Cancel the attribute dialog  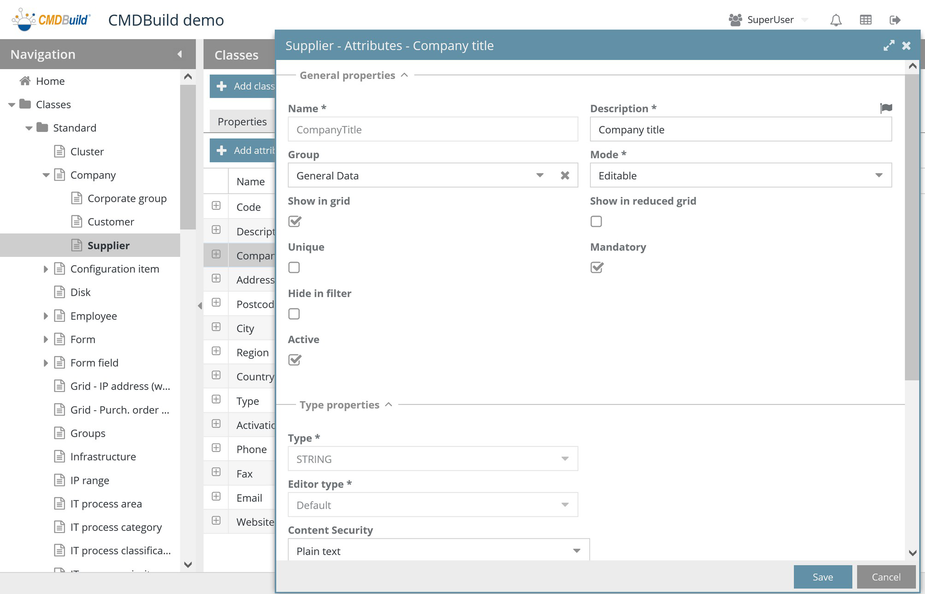click(885, 576)
